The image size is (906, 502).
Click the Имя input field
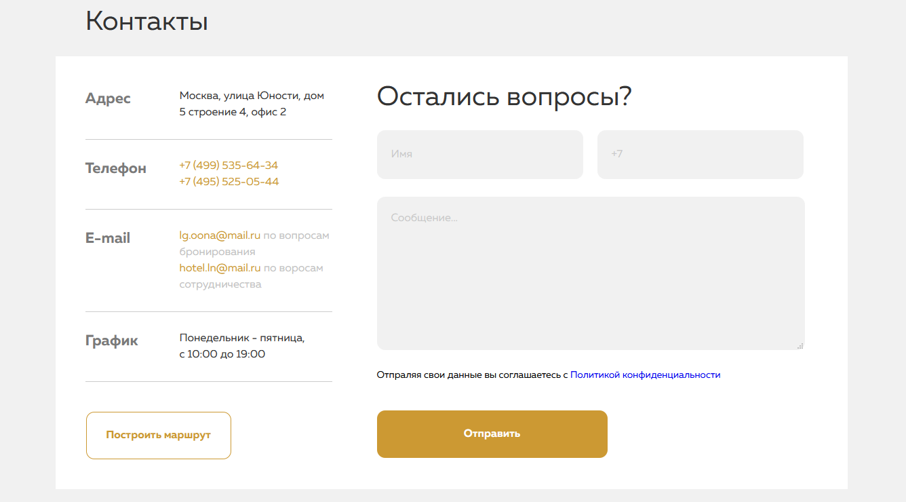(x=480, y=155)
